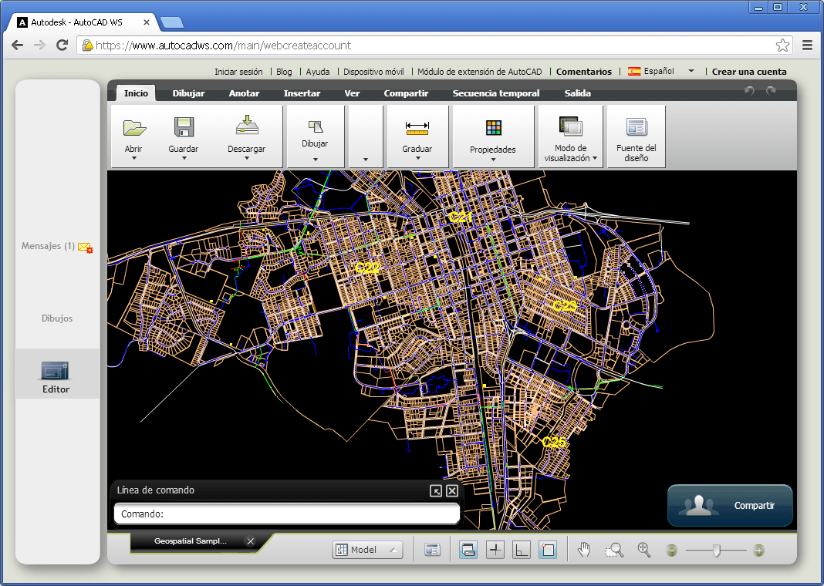
Task: Bookmark page with star icon
Action: tap(782, 45)
